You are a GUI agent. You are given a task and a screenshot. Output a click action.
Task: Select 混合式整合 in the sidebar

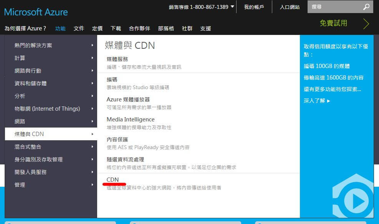(x=28, y=147)
